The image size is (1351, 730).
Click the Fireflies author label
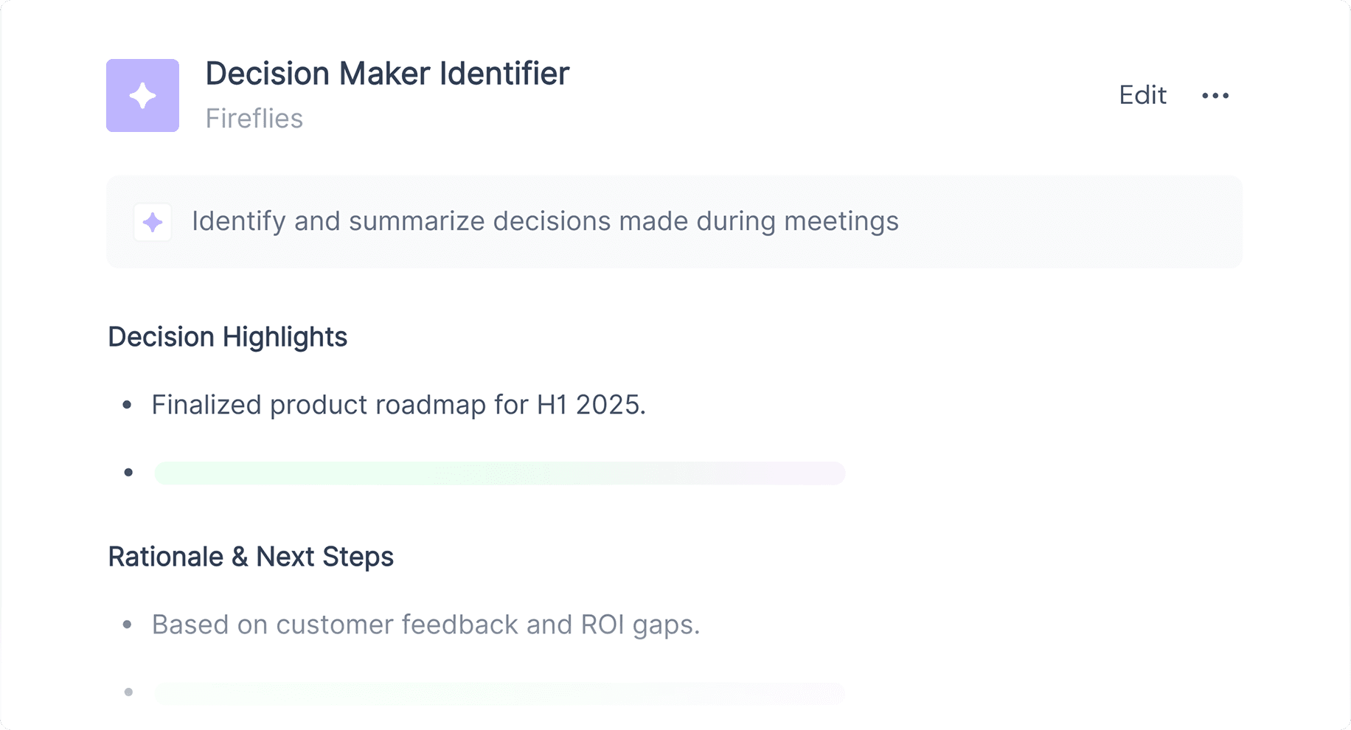[254, 119]
